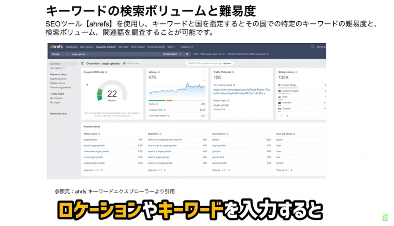This screenshot has width=394, height=226.
Task: Click View all under Also rank for
Action: 221,170
